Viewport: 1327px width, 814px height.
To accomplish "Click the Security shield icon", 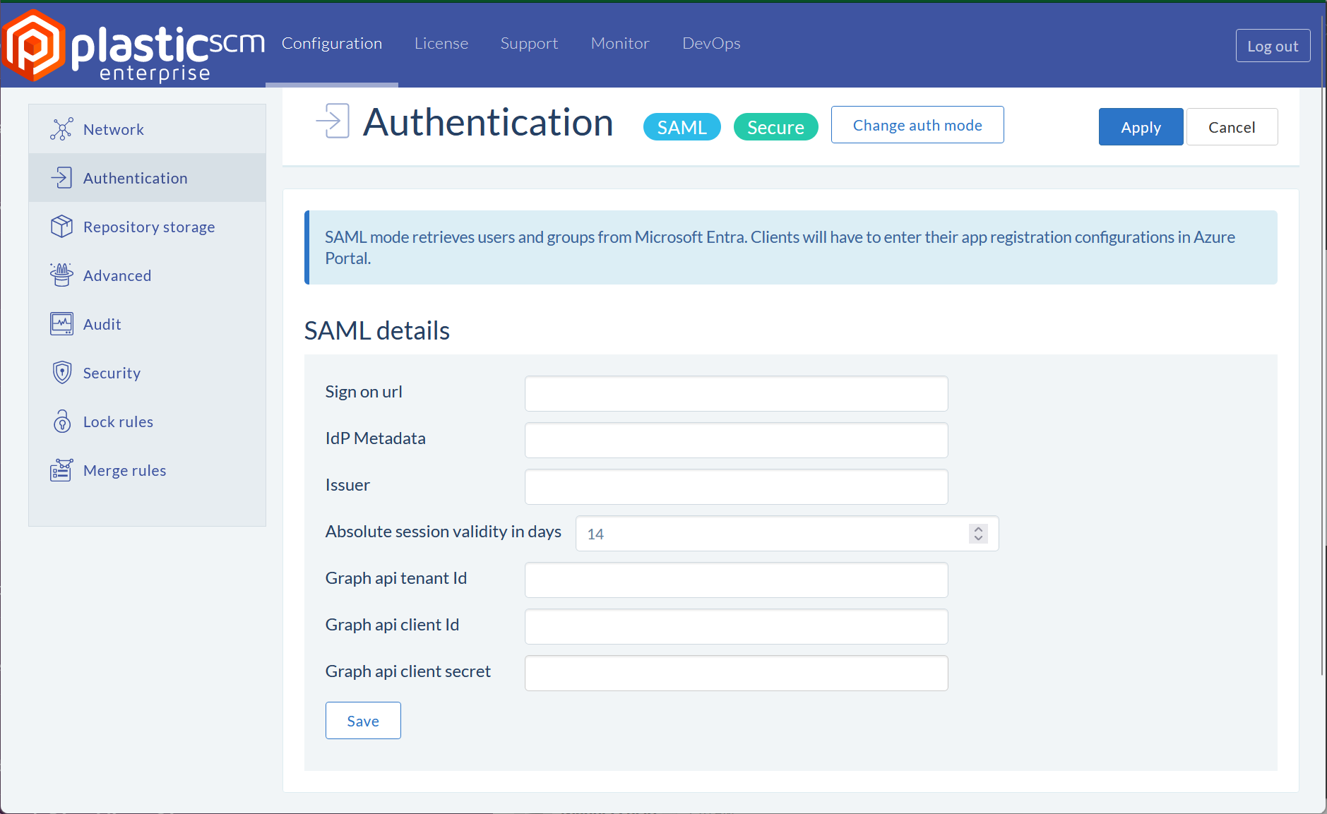I will 61,373.
